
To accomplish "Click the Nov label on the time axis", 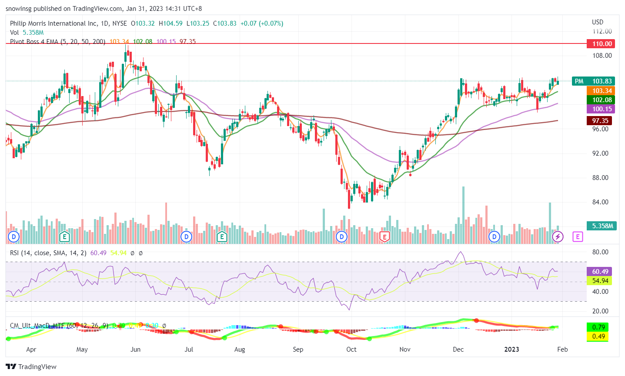I will (x=405, y=349).
